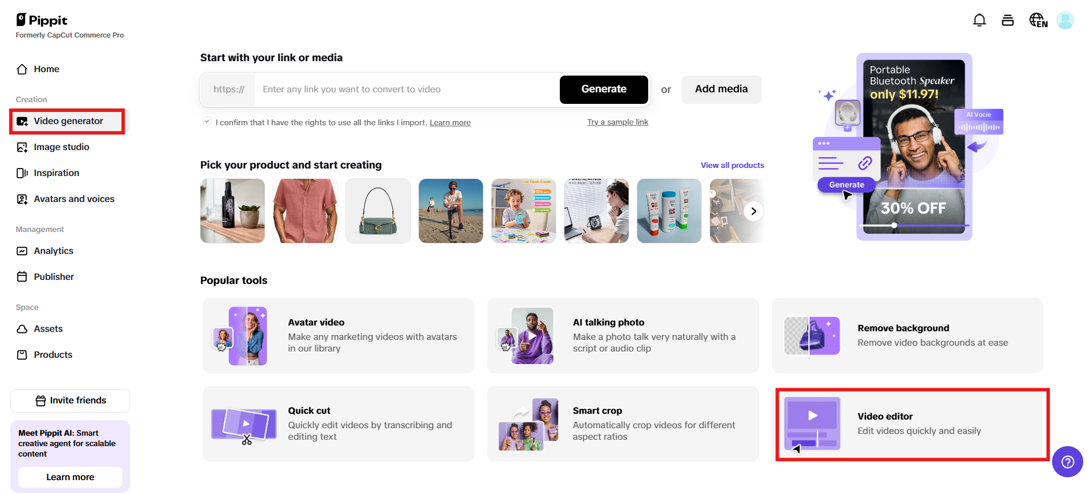Image resolution: width=1089 pixels, height=494 pixels.
Task: Show next products with arrow chevron
Action: click(x=753, y=211)
